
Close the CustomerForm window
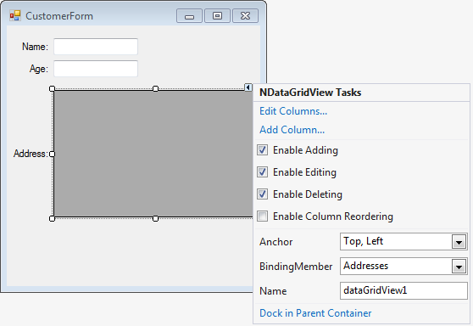pos(245,16)
